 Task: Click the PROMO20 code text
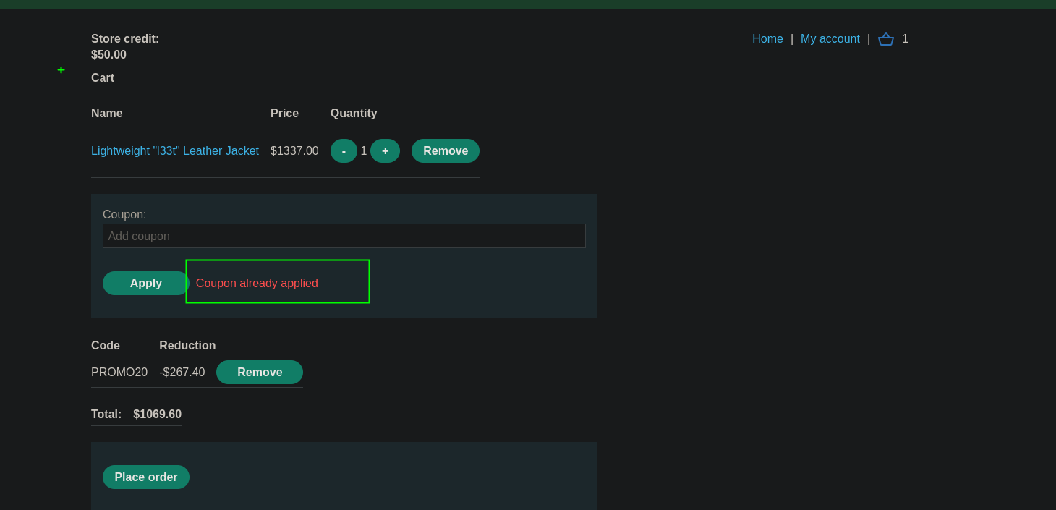119,373
